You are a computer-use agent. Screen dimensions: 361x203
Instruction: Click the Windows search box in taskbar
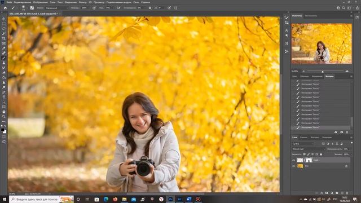41,199
